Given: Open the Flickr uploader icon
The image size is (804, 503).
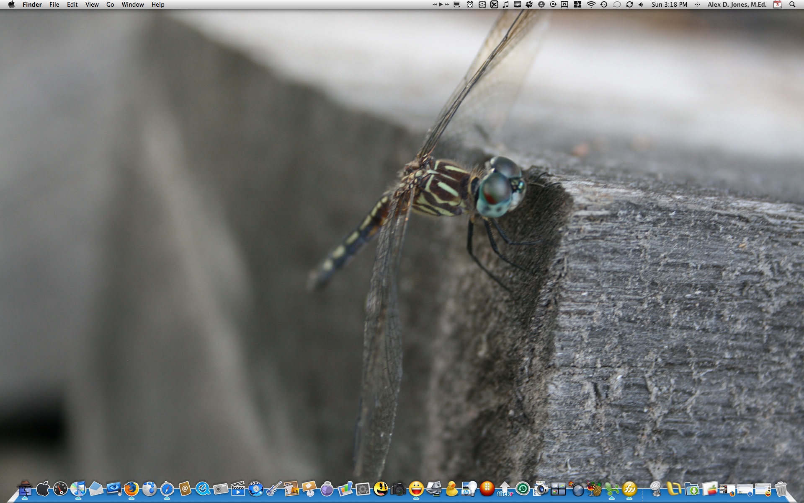Looking at the screenshot, I should (x=505, y=489).
